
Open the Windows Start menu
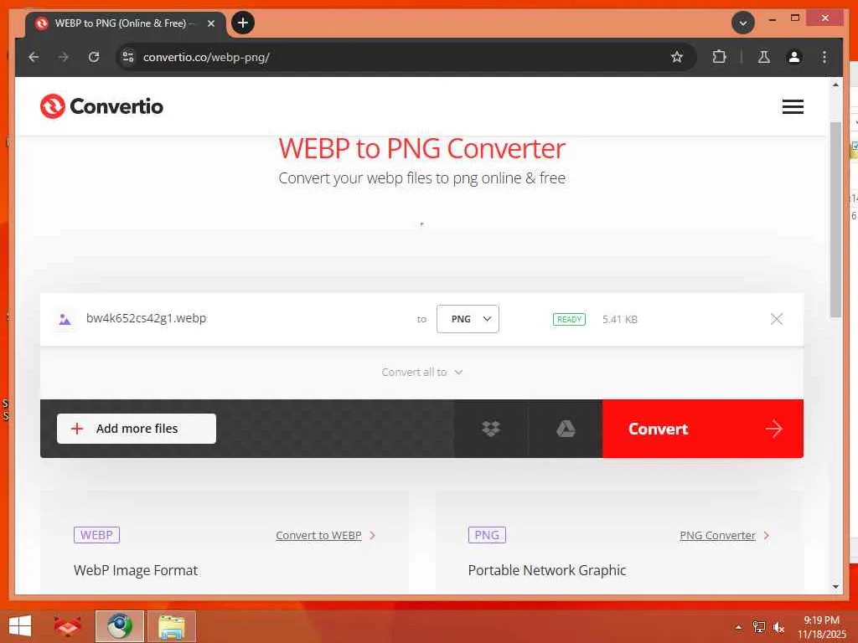point(20,626)
